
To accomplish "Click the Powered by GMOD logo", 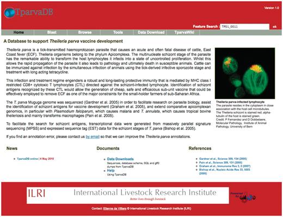I will (243, 197).
